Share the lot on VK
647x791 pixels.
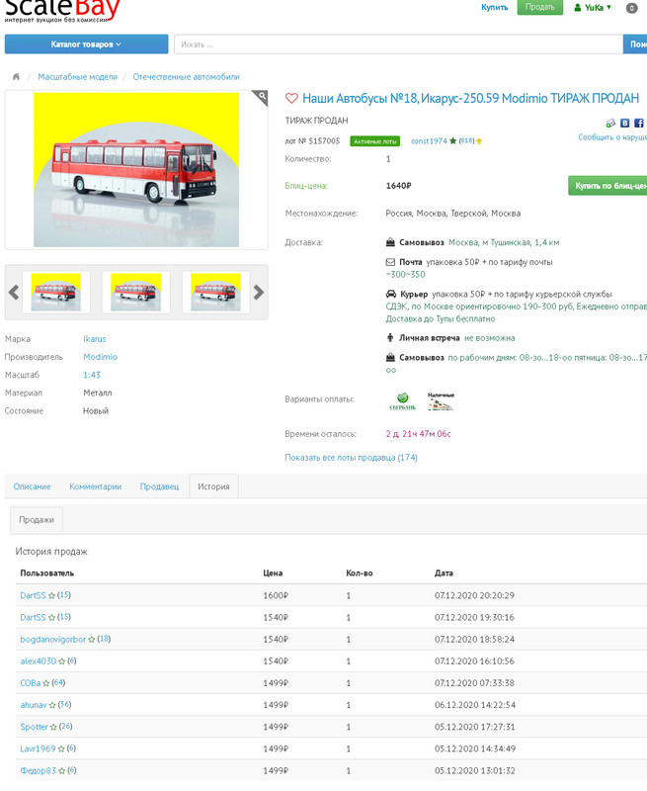pos(625,123)
